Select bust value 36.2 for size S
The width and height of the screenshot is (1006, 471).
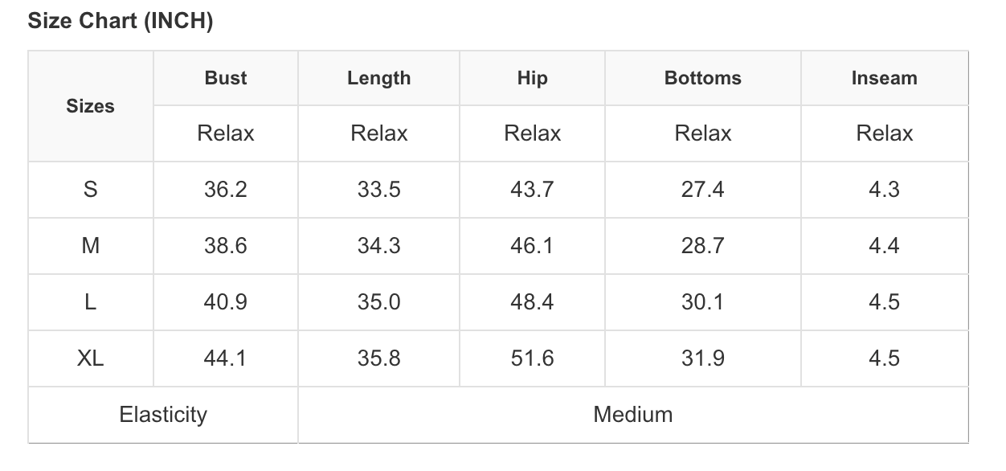coord(226,190)
